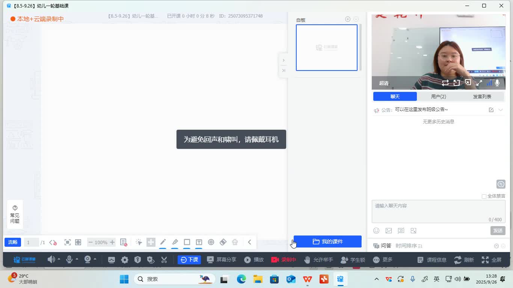Screen dimensions: 513x288
Task: Open the scissors screenshot tool
Action: click(164, 259)
